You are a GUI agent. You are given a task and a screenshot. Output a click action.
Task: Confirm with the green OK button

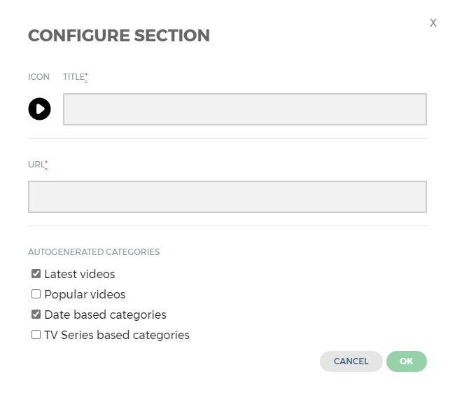coord(406,361)
